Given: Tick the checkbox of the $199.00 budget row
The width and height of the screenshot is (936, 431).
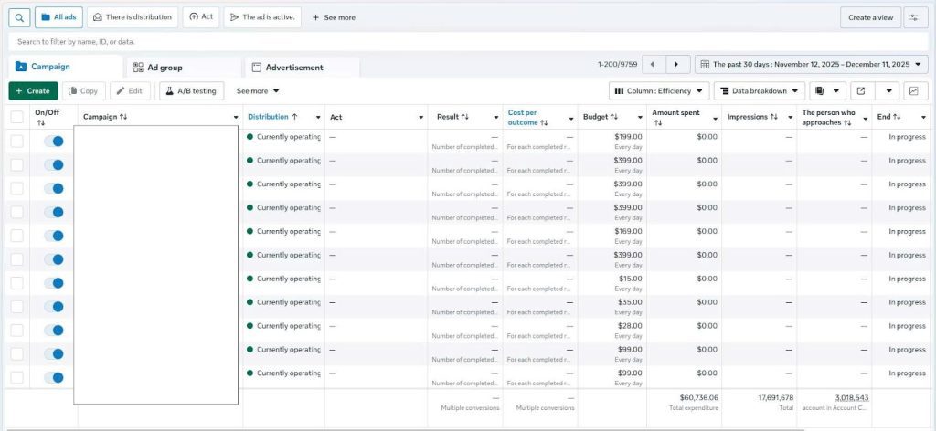Looking at the screenshot, I should click(16, 142).
